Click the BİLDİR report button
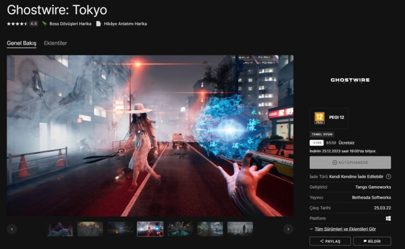The width and height of the screenshot is (405, 249). 372,241
